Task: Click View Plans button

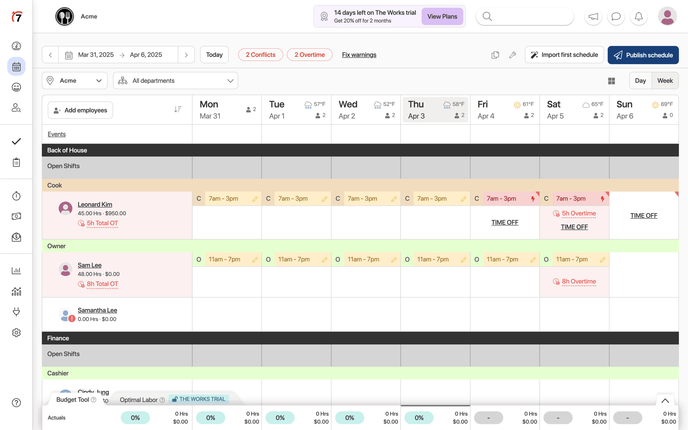Action: tap(442, 16)
